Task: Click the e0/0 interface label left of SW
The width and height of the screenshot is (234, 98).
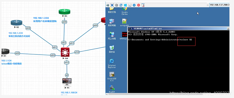Action: point(53,55)
